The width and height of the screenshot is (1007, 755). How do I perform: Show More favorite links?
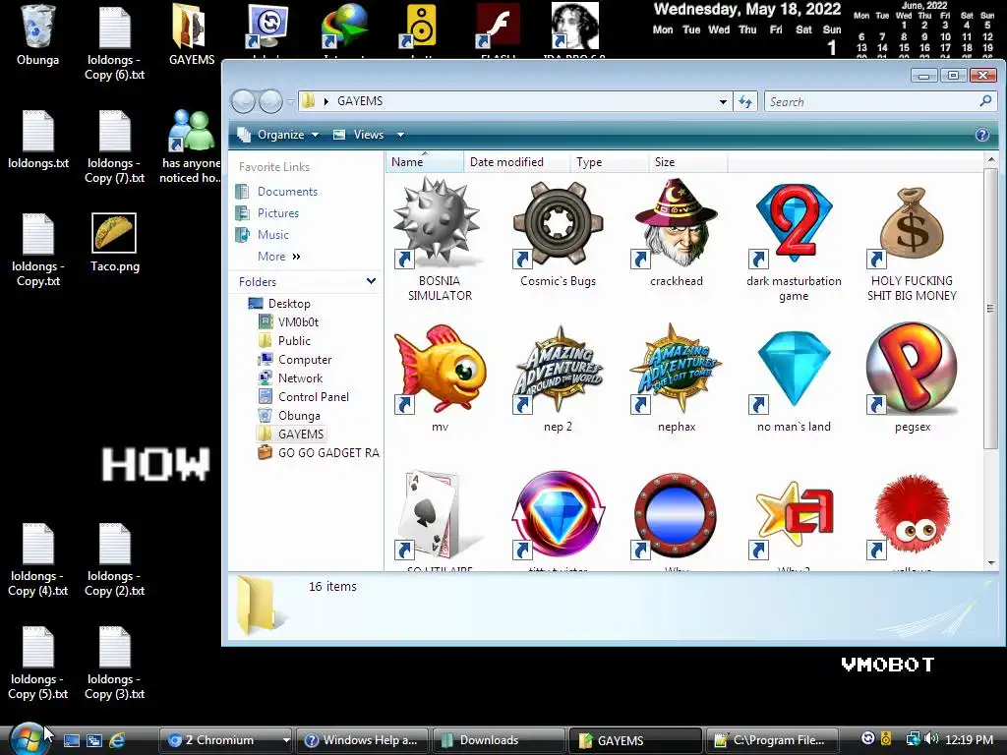click(278, 257)
